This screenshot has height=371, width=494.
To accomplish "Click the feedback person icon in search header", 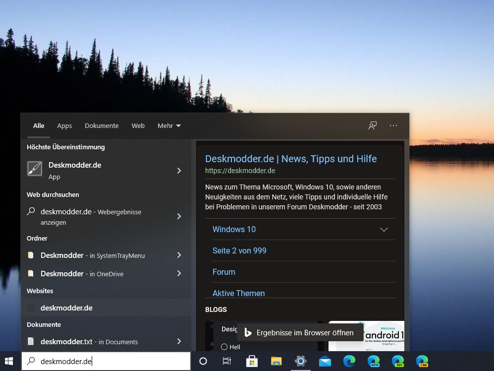I will pyautogui.click(x=373, y=125).
